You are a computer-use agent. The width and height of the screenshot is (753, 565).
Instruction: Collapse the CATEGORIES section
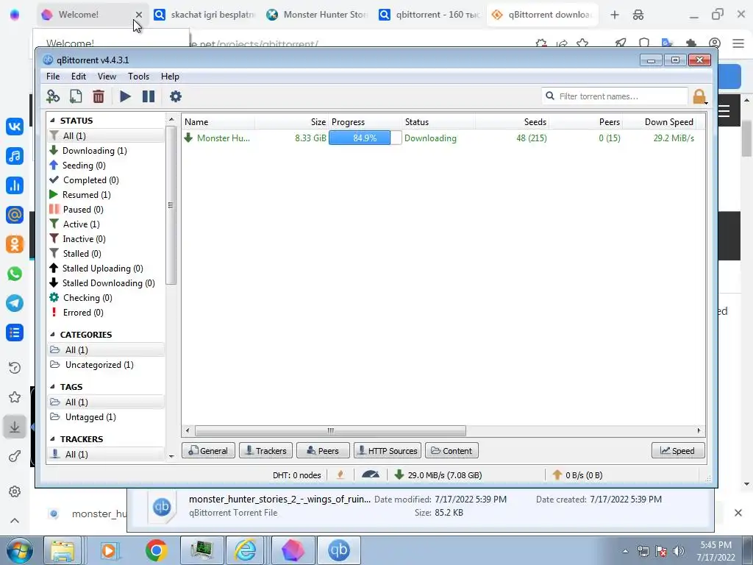point(52,335)
